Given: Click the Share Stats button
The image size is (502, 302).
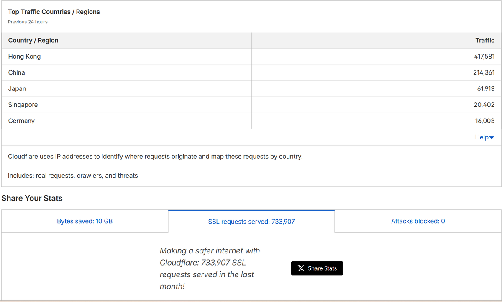Looking at the screenshot, I should (317, 268).
